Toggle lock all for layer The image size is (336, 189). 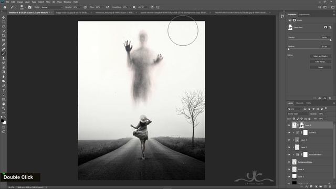click(309, 119)
